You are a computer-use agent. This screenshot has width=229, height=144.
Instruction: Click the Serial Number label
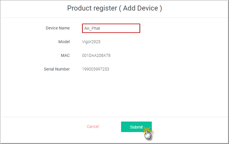[x=57, y=69]
